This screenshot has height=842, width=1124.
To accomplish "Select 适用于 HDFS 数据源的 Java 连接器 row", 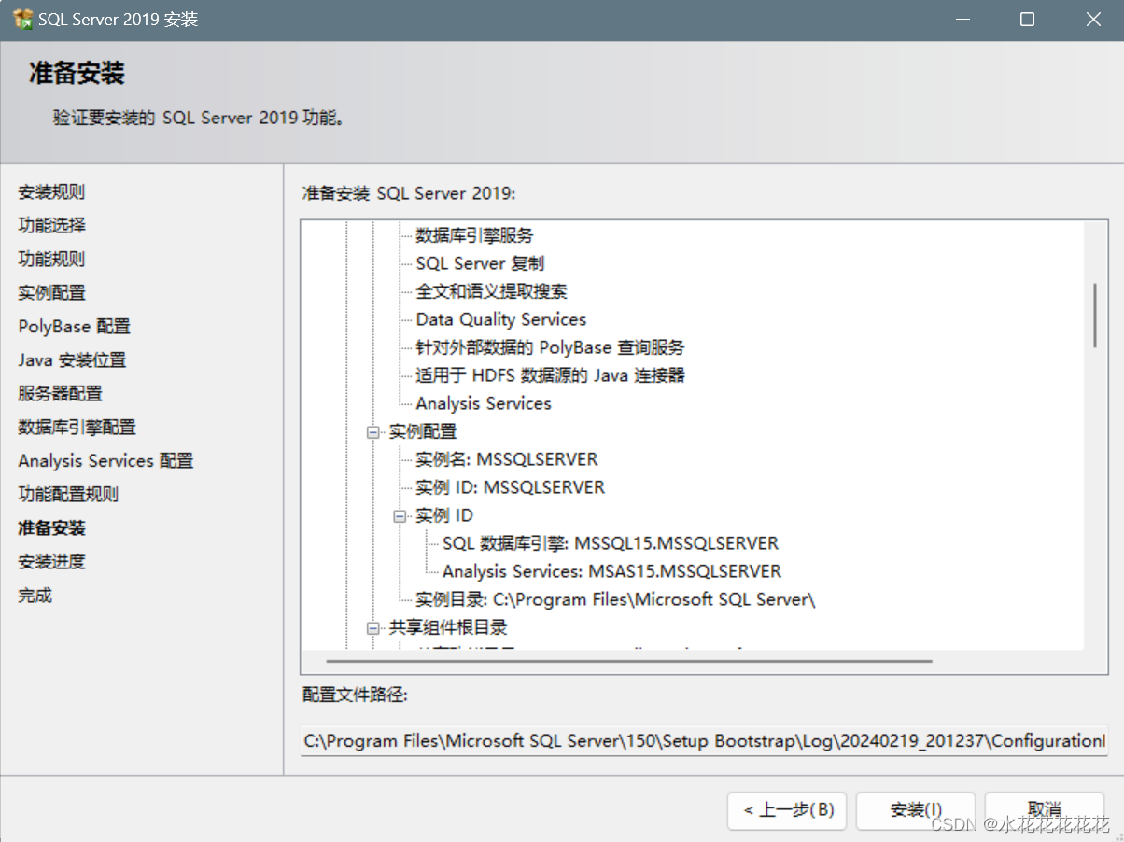I will tap(550, 375).
